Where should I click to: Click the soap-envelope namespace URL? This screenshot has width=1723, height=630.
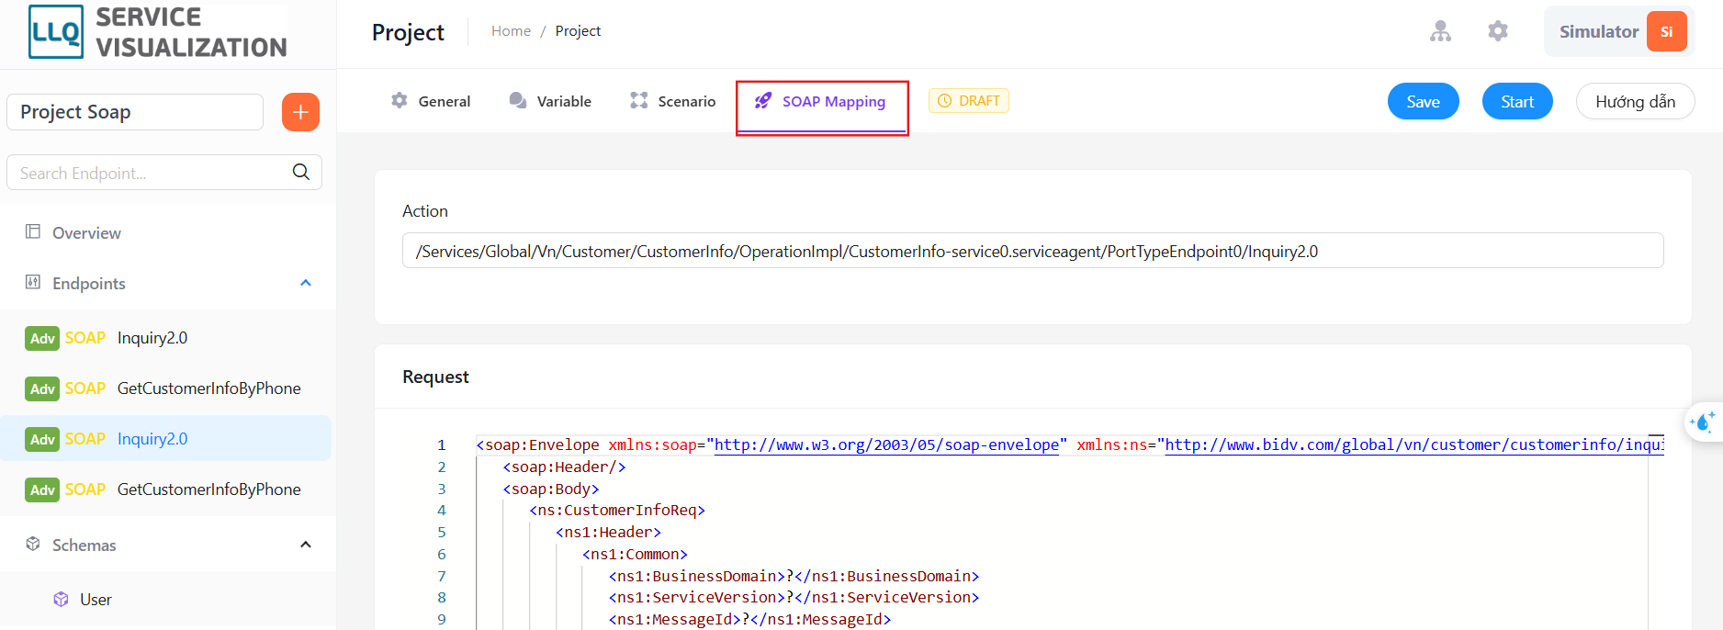coord(886,445)
